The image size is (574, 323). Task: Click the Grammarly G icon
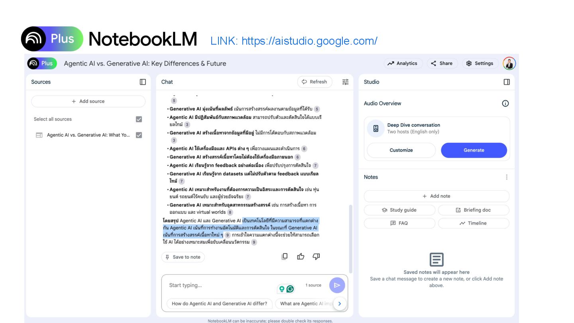(x=290, y=289)
